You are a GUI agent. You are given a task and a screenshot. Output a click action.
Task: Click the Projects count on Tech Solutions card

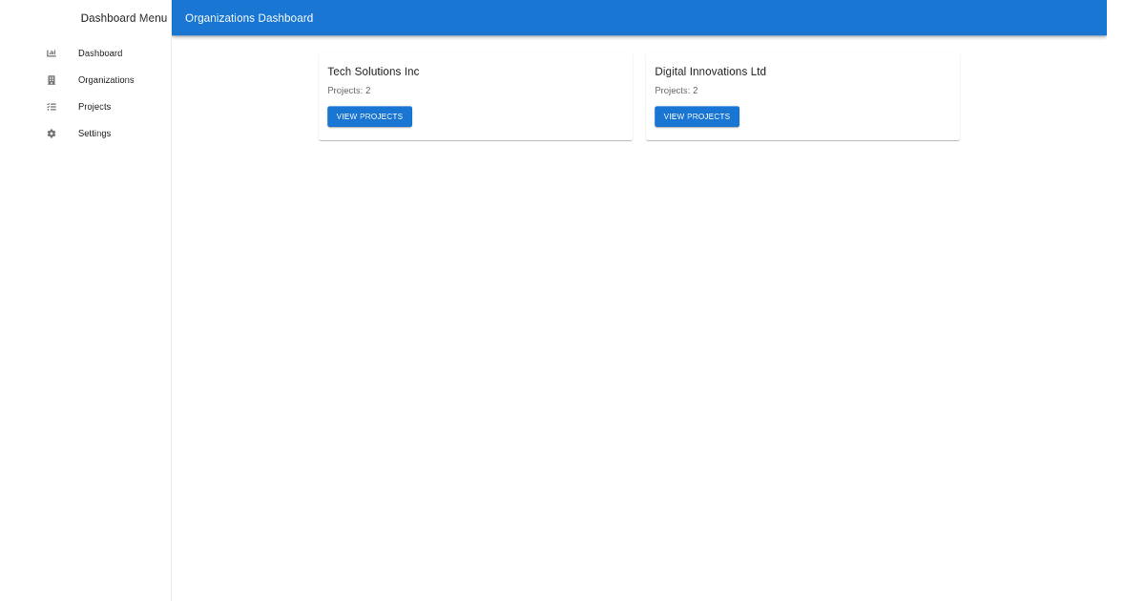(348, 90)
